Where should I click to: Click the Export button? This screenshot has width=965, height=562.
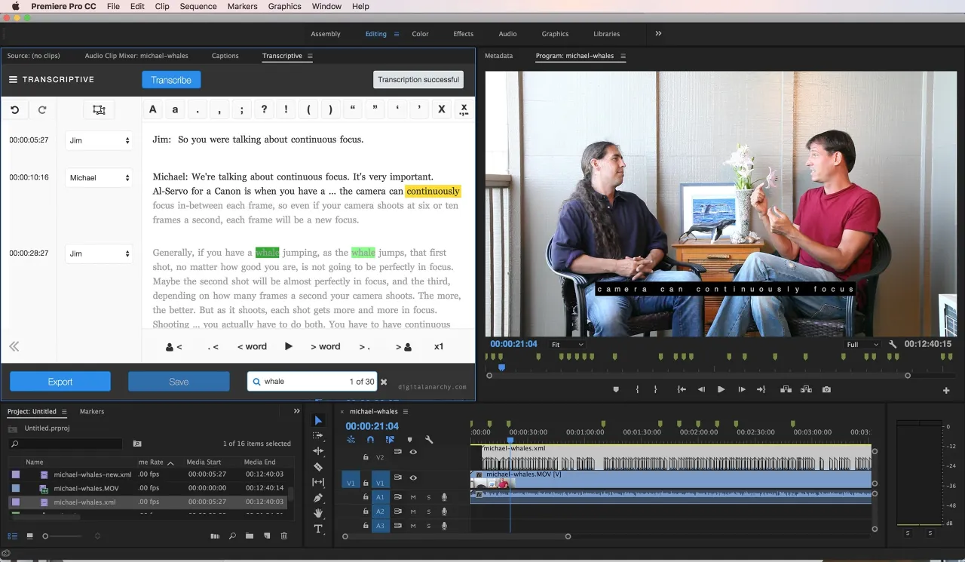point(60,382)
